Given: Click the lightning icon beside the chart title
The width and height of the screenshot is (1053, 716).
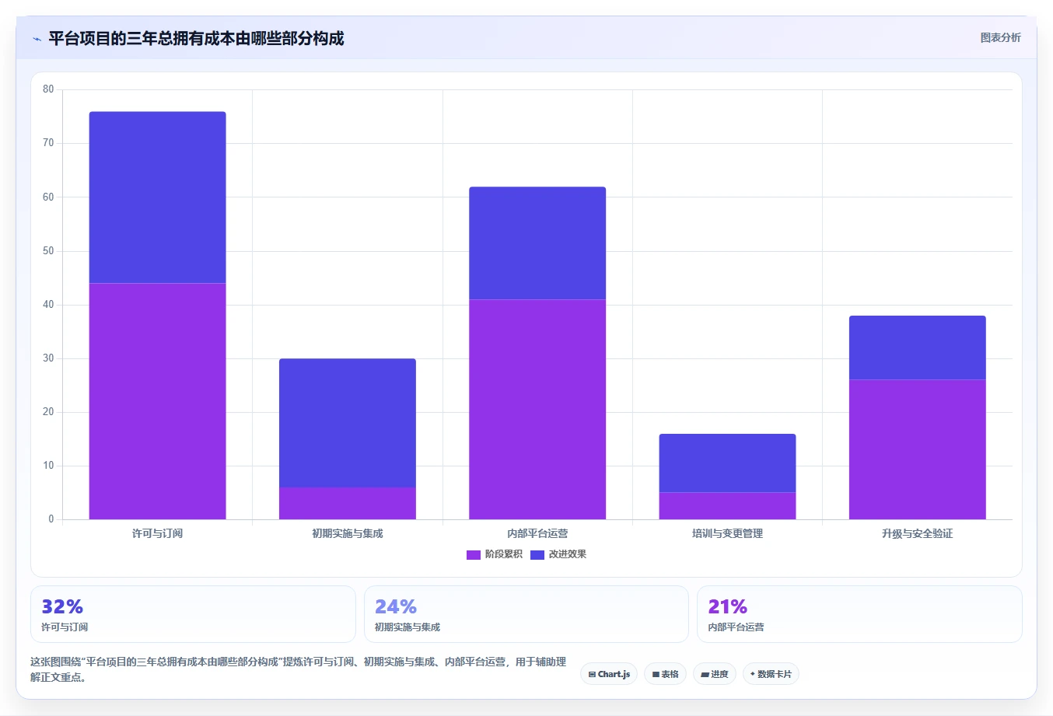Looking at the screenshot, I should coord(37,39).
